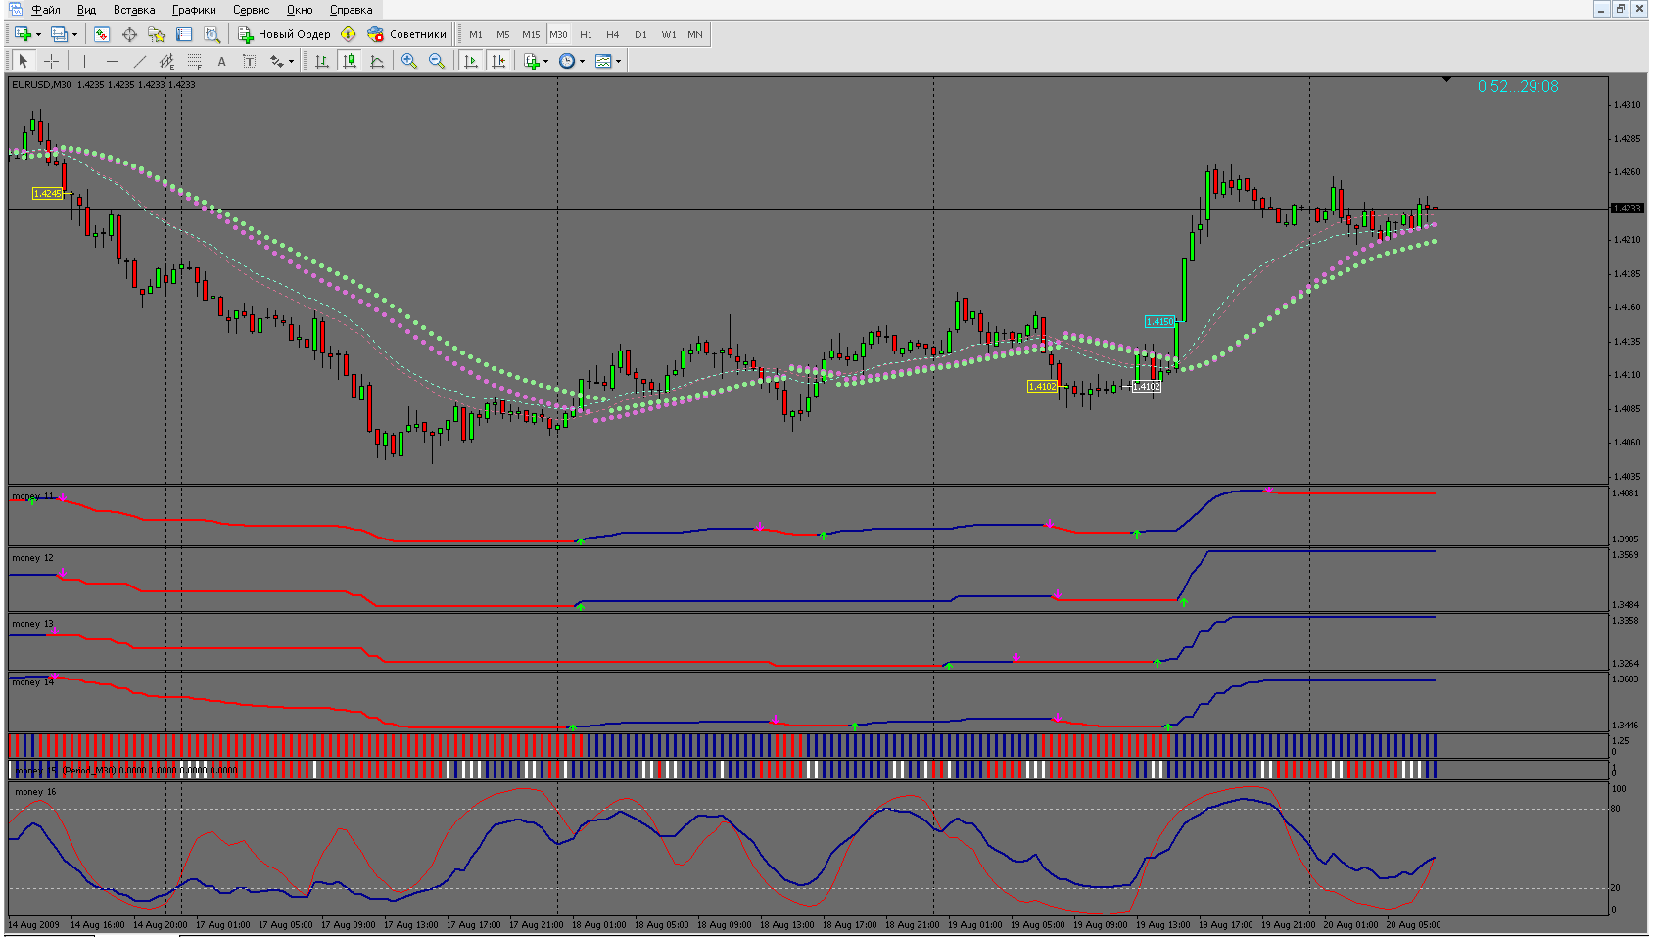The height and width of the screenshot is (937, 1653).
Task: Toggle chart auto scroll button
Action: 471,61
